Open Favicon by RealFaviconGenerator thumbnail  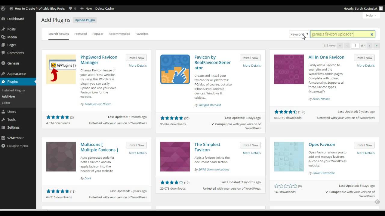click(175, 69)
